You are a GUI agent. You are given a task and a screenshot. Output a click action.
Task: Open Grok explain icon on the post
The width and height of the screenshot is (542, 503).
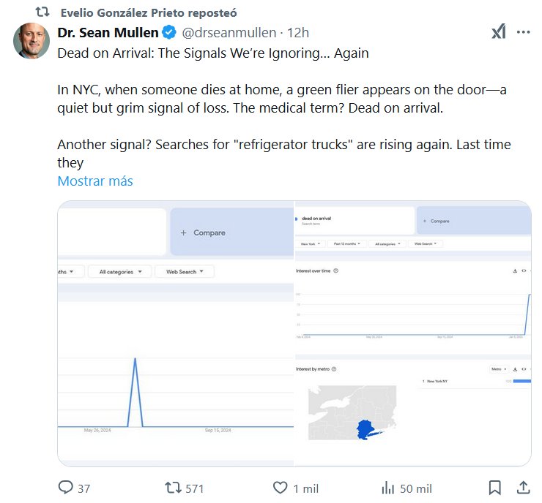[498, 32]
